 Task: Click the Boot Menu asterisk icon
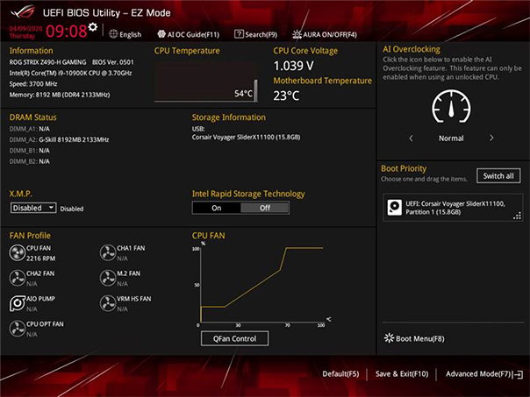[x=389, y=338]
